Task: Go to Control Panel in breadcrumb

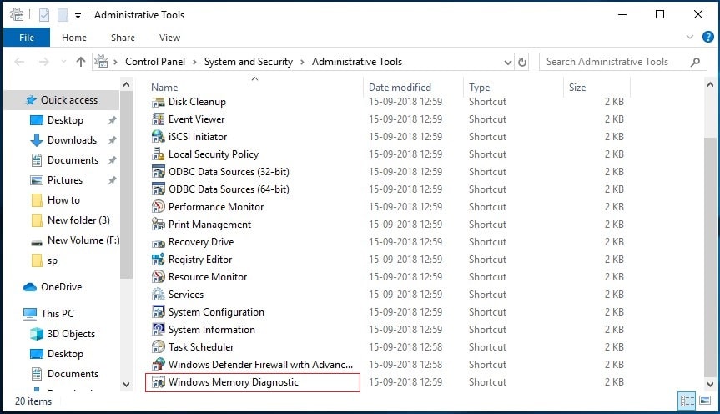Action: pos(155,62)
